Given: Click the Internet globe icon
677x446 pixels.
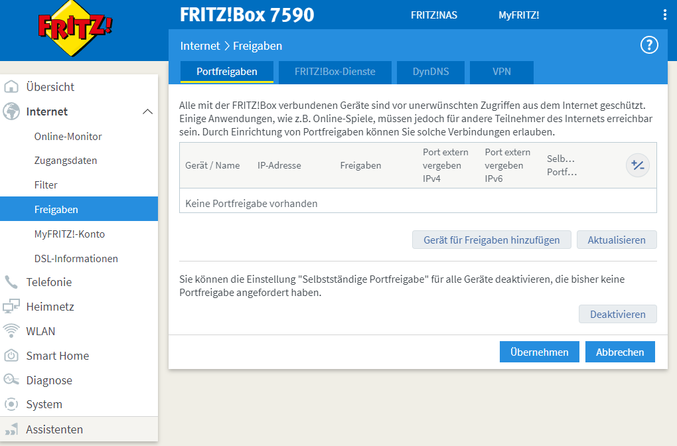Looking at the screenshot, I should click(11, 111).
